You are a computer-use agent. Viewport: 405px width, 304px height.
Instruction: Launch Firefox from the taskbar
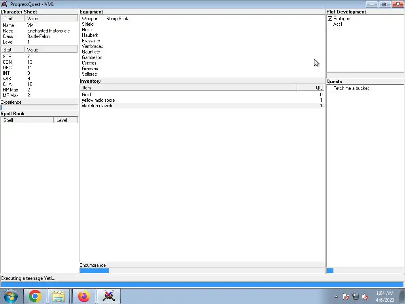point(84,296)
